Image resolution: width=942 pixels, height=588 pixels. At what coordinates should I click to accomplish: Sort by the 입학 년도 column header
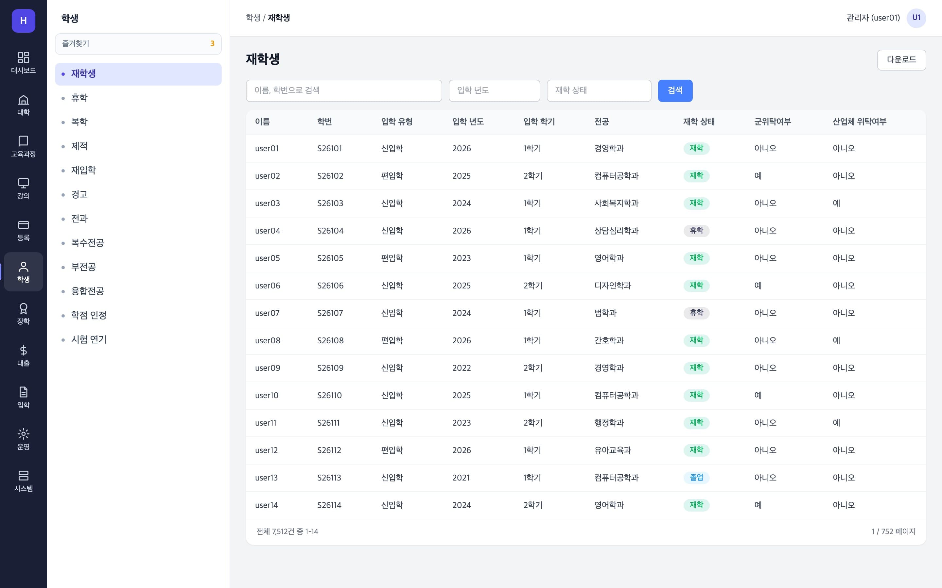click(x=468, y=122)
